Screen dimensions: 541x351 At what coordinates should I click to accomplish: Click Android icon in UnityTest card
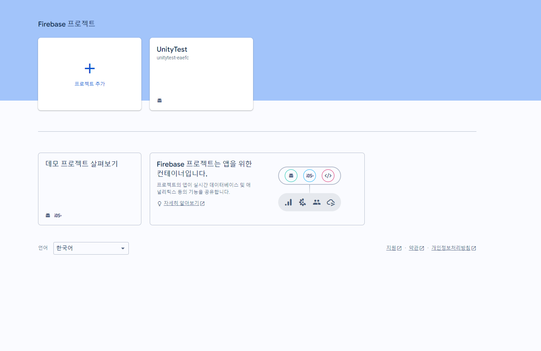160,100
